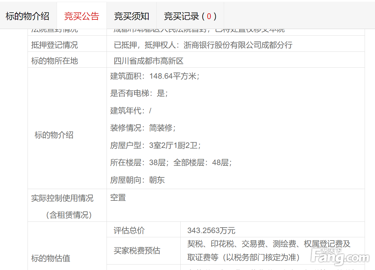The width and height of the screenshot is (375, 270).
Task: Click the 是否有电梯 line
Action: pyautogui.click(x=139, y=93)
